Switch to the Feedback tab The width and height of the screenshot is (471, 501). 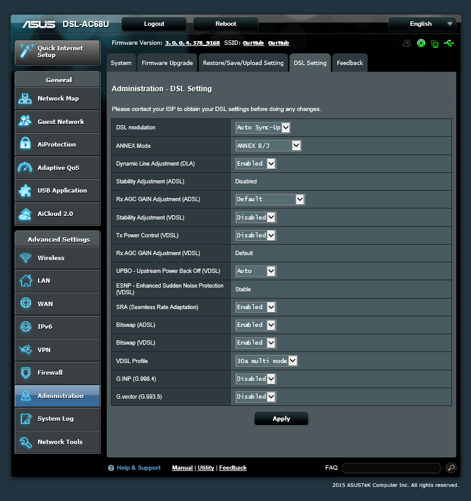coord(350,63)
